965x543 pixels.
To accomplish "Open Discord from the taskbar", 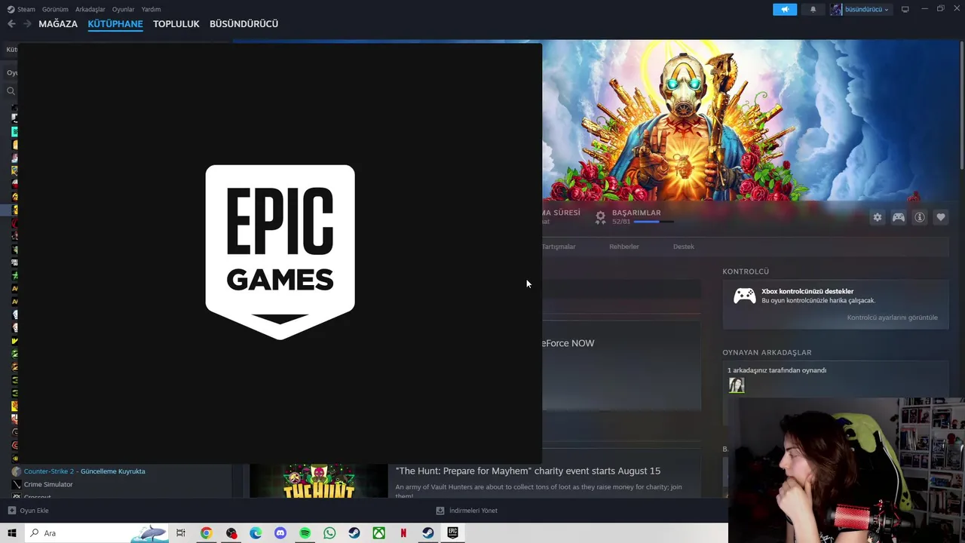I will point(280,533).
